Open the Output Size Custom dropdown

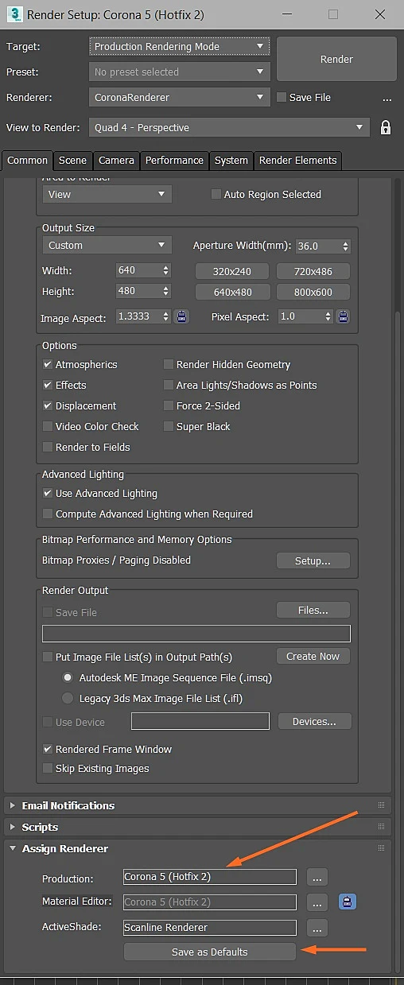pyautogui.click(x=107, y=246)
